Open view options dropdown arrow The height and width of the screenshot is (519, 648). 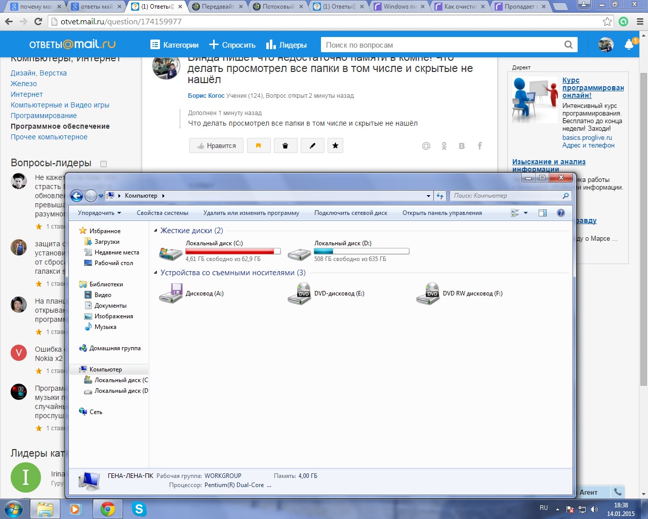[525, 213]
